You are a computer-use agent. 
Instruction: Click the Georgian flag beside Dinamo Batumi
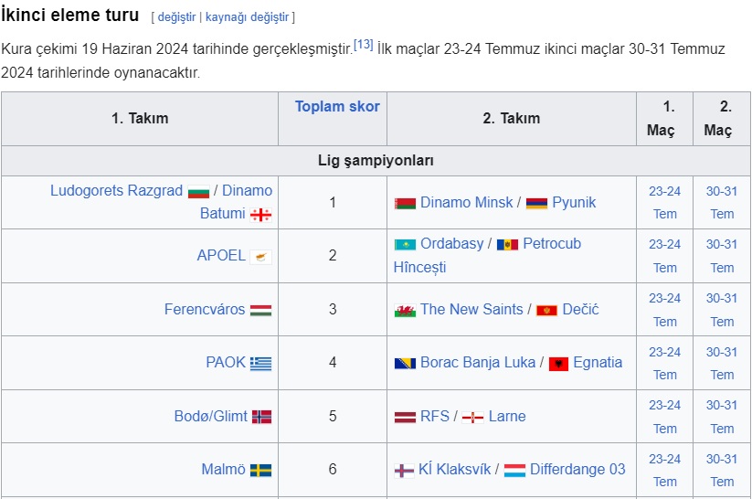coord(261,215)
